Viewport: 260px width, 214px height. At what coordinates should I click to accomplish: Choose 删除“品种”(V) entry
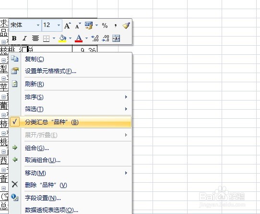[71, 185]
